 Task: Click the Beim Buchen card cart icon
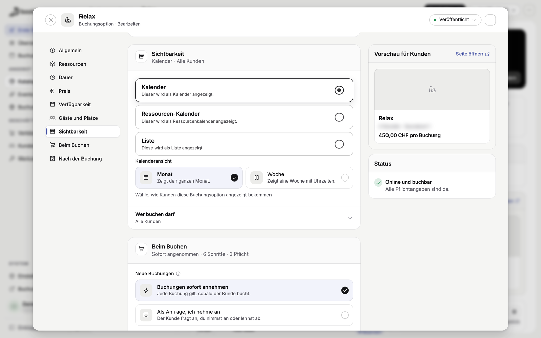point(141,249)
